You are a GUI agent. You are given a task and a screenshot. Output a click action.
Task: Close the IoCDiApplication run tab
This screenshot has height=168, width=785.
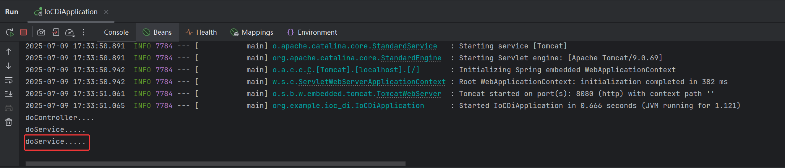click(x=106, y=12)
